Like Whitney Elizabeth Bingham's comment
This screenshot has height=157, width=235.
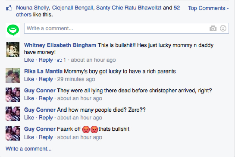(x=29, y=60)
